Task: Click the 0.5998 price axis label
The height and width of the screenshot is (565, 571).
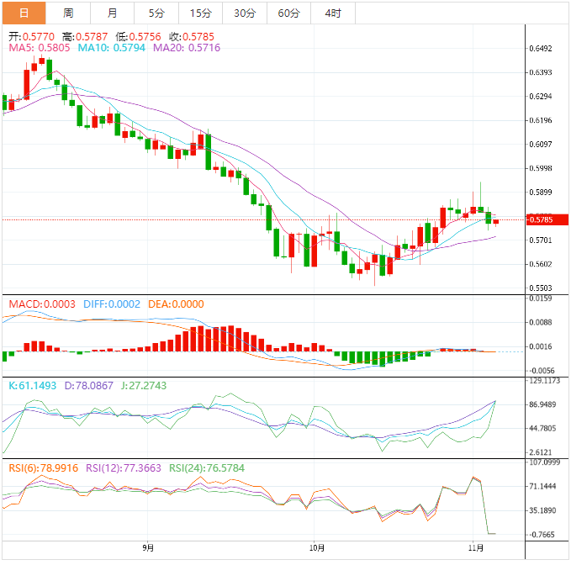Action: click(x=541, y=168)
